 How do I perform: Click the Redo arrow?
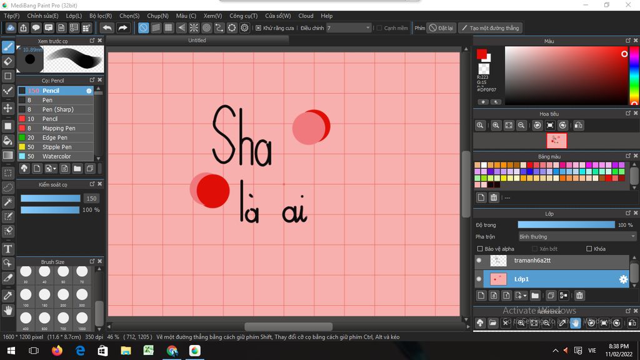(122, 27)
